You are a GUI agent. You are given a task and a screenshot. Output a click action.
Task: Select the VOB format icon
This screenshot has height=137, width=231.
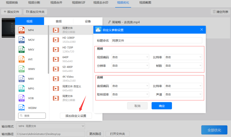(x=21, y=98)
